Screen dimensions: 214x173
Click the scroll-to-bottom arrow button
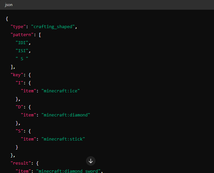[x=91, y=161]
